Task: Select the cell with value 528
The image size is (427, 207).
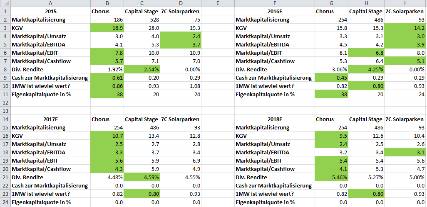Action: (142, 20)
